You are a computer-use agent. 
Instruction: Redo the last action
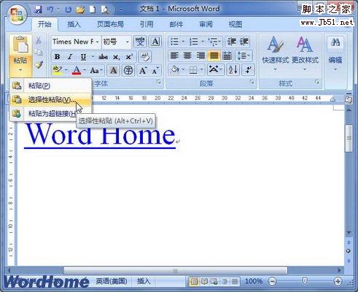click(x=69, y=9)
